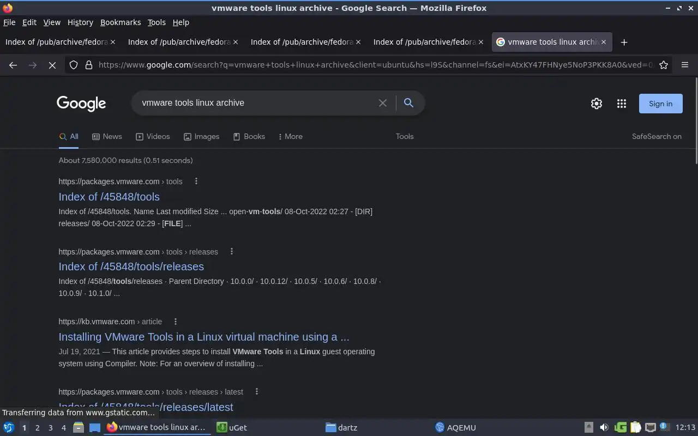This screenshot has width=698, height=436.
Task: Open the Google apps grid
Action: coord(621,104)
